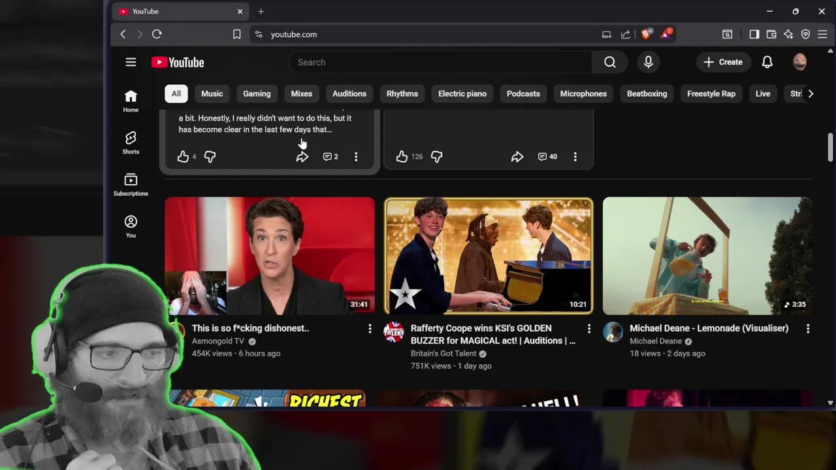Install app icon in address bar
The height and width of the screenshot is (470, 836).
click(x=607, y=35)
